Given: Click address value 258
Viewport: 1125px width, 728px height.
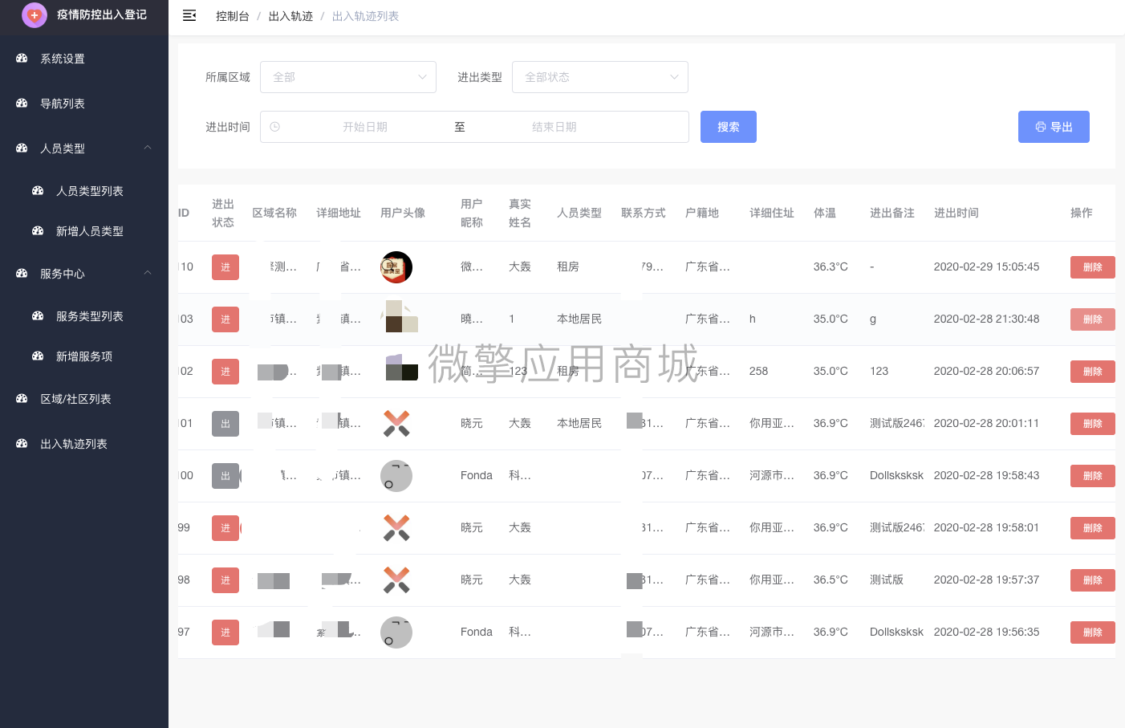Looking at the screenshot, I should tap(758, 371).
